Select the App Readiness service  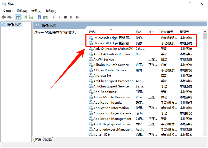[x=141, y=92]
